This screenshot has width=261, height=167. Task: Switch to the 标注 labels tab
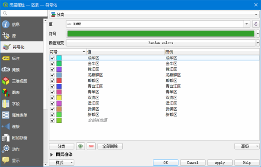pyautogui.click(x=16, y=58)
